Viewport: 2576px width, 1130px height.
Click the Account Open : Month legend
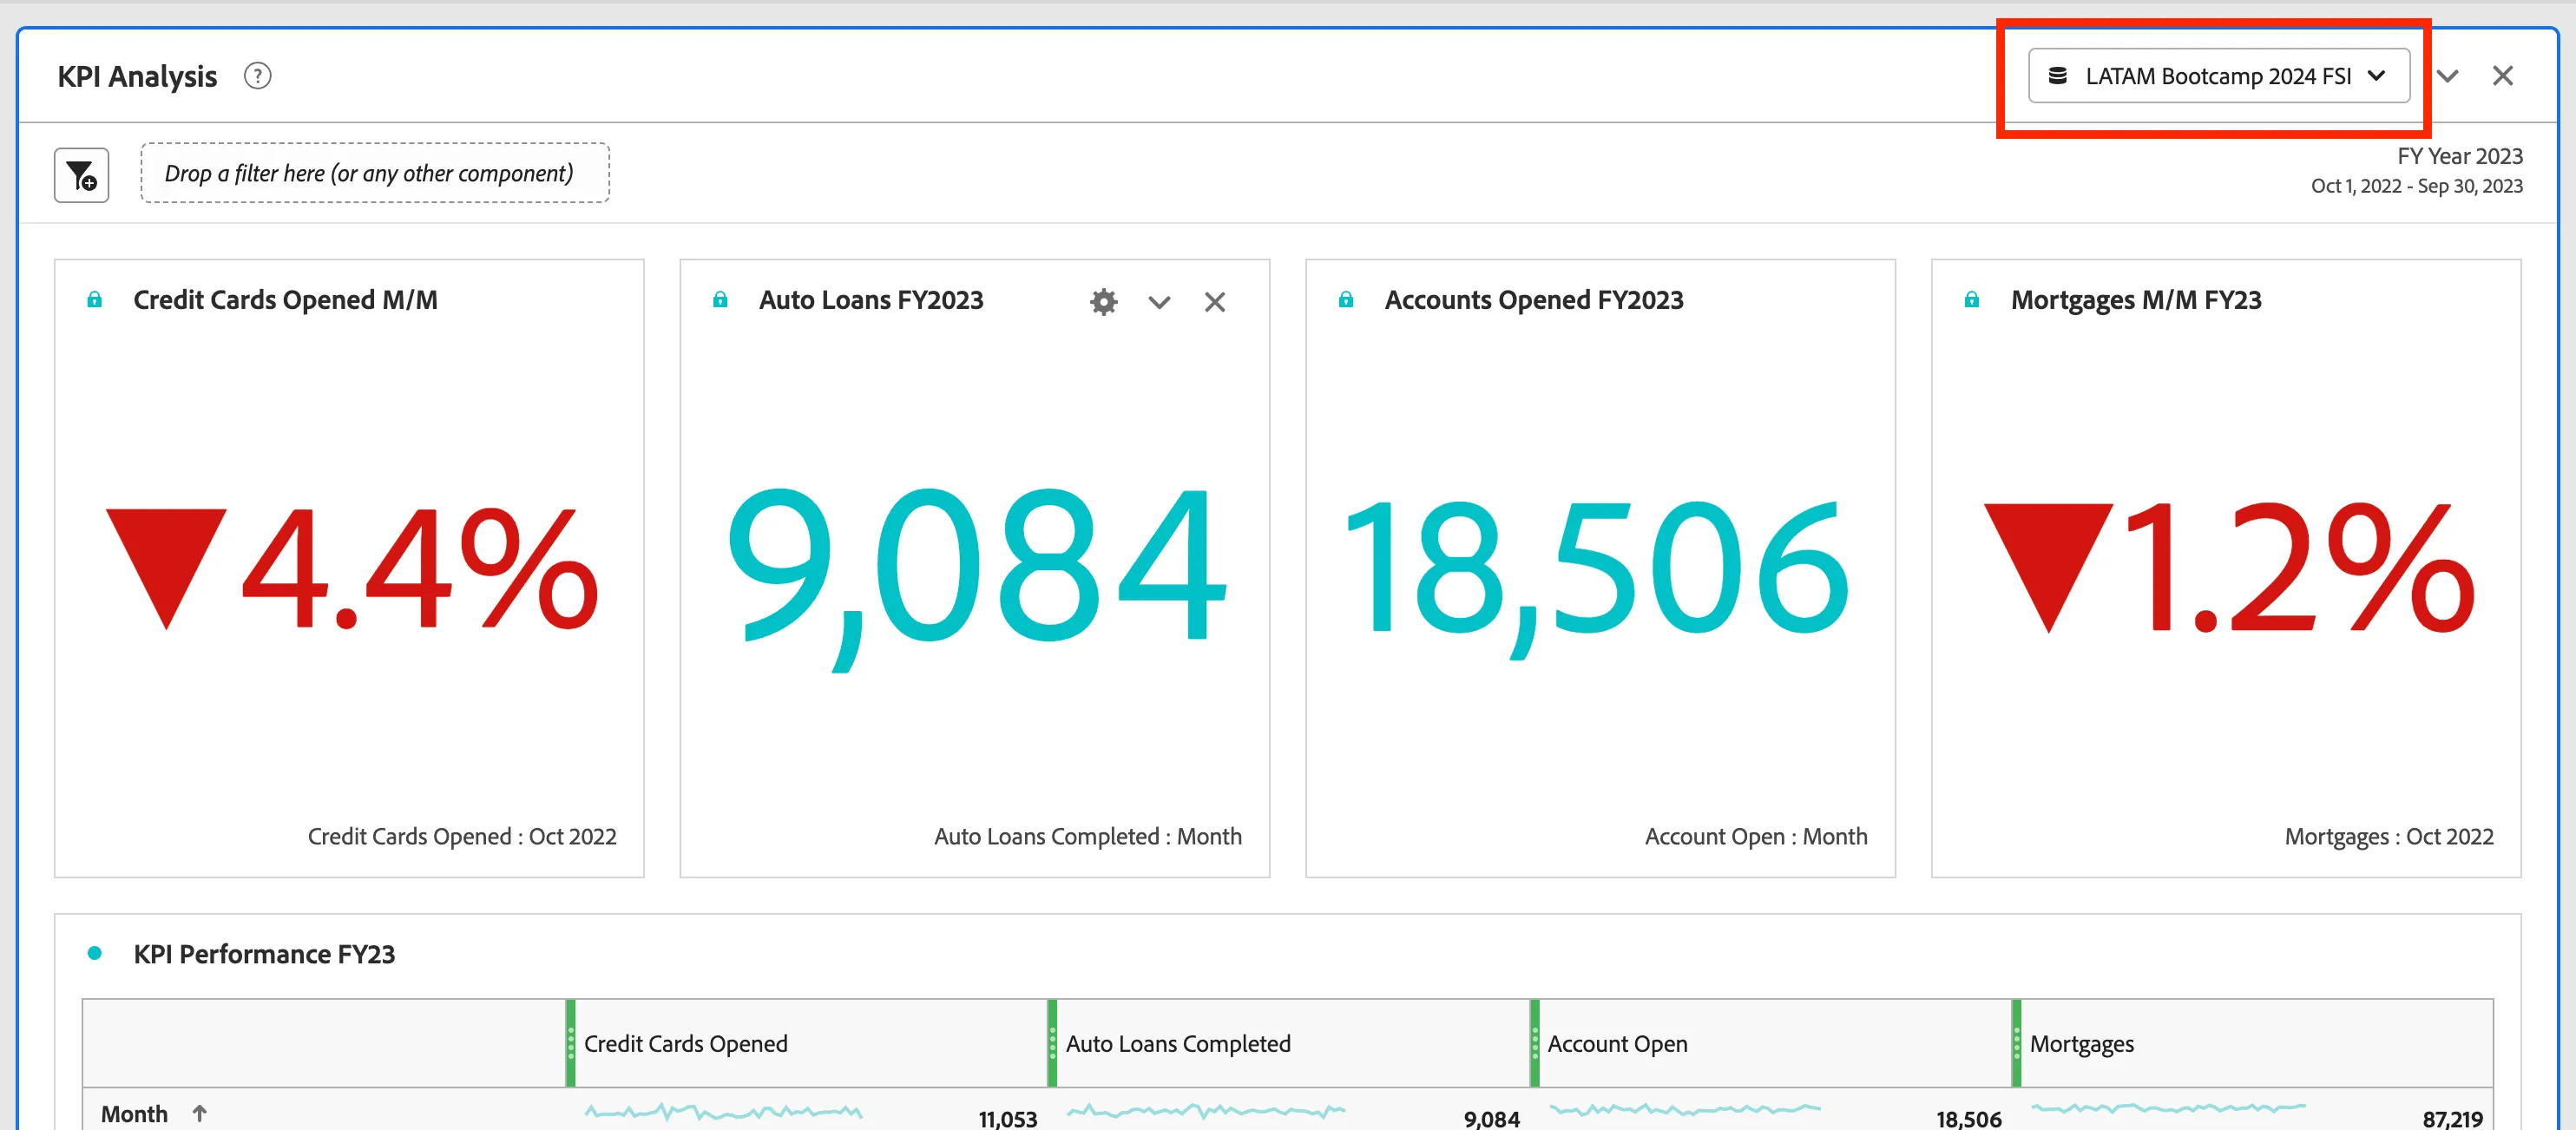pos(1756,836)
